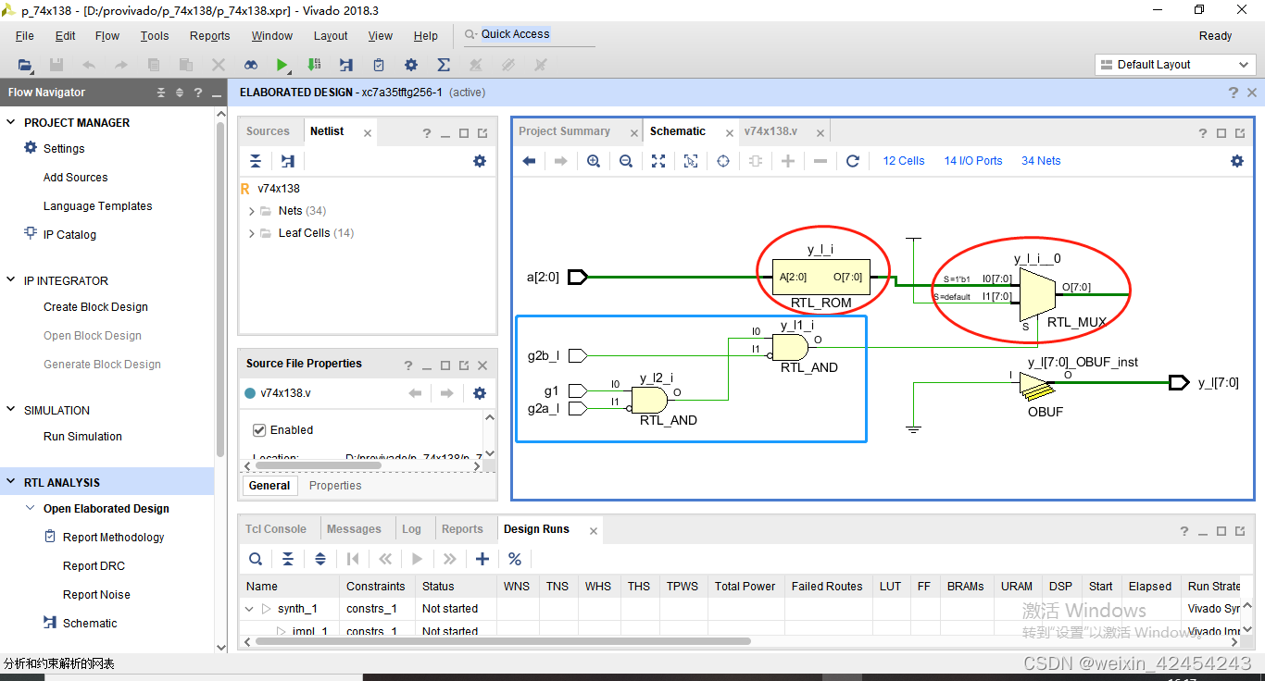Switch to the Properties tab
1265x681 pixels.
(x=335, y=486)
